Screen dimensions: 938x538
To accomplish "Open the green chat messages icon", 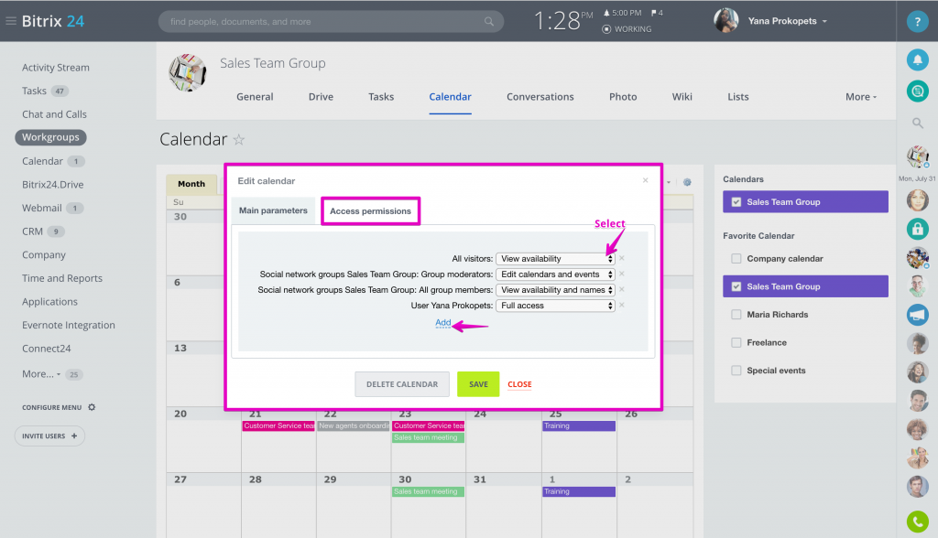I will coord(917,91).
